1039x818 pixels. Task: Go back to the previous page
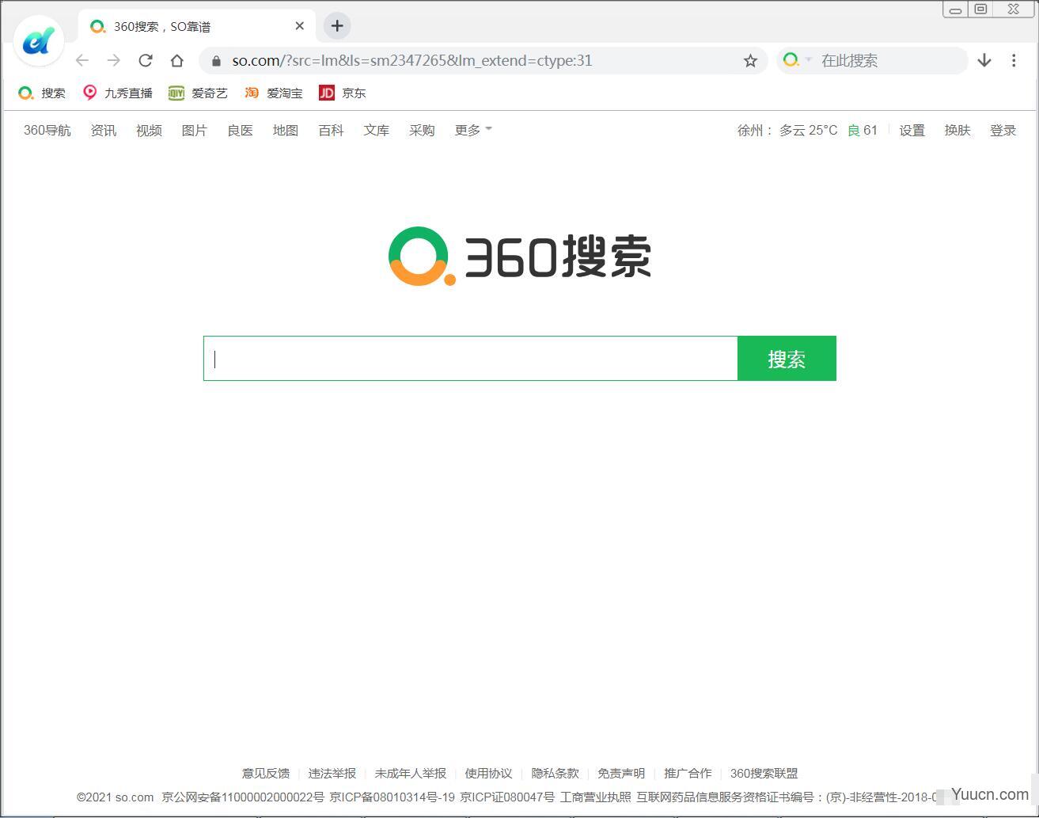[x=82, y=60]
